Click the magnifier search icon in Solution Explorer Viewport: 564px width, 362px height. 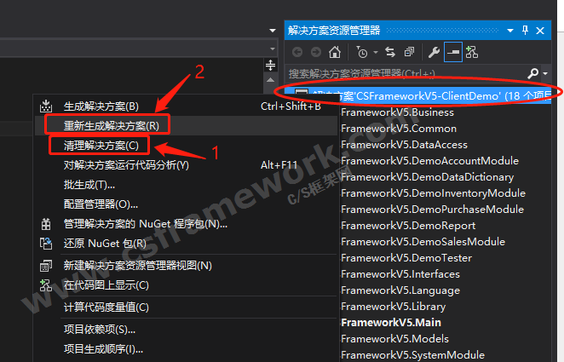533,74
